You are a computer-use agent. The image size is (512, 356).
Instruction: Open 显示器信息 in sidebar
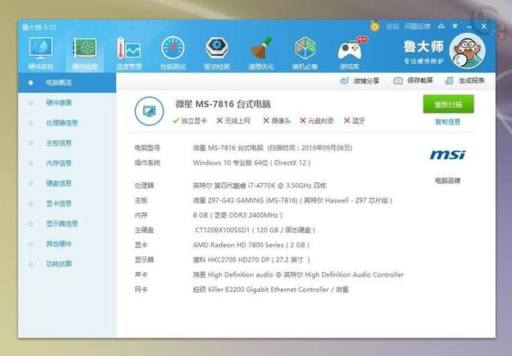(62, 224)
